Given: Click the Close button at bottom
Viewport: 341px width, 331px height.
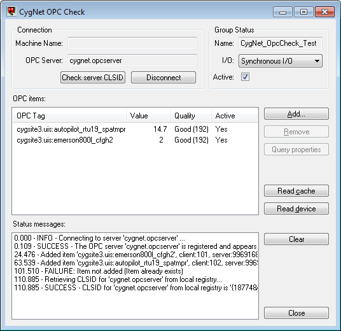Looking at the screenshot, I should click(x=296, y=313).
